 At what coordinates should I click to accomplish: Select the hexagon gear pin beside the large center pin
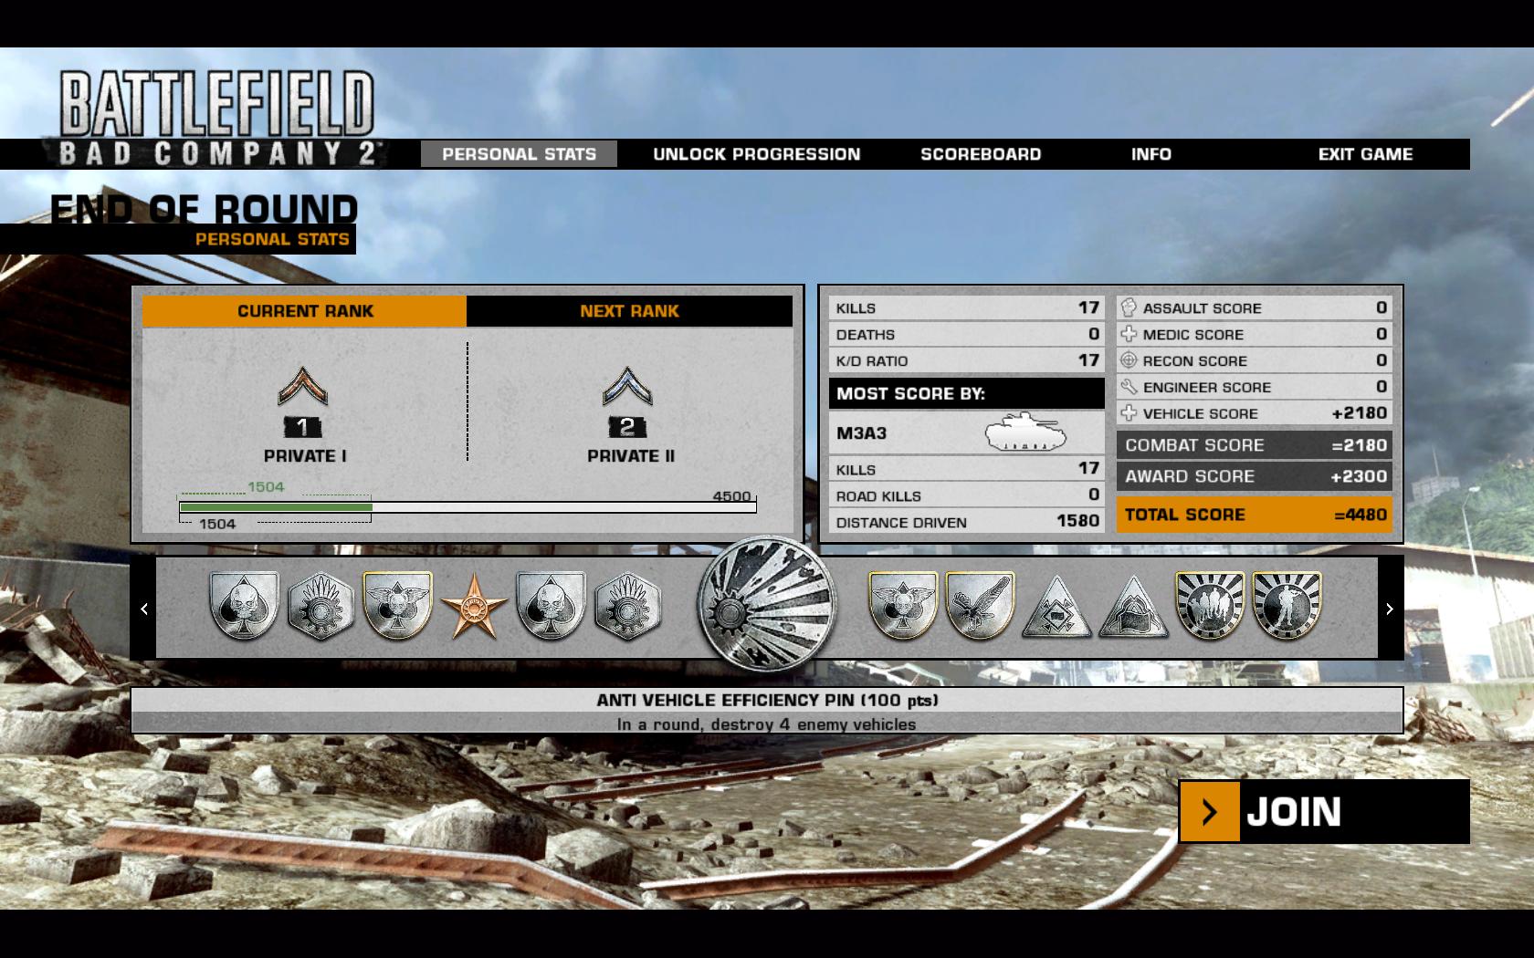[627, 606]
